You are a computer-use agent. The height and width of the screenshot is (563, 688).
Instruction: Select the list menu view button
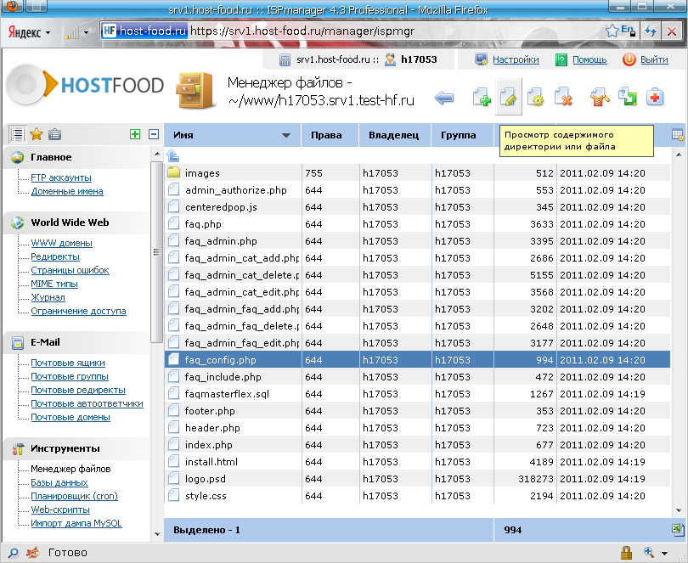tap(18, 134)
